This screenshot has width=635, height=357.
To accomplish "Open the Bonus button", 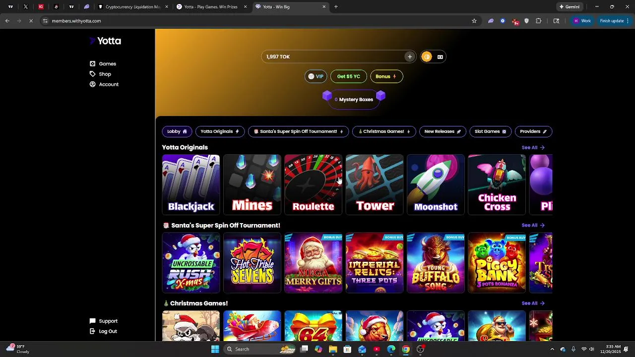I will (x=386, y=76).
